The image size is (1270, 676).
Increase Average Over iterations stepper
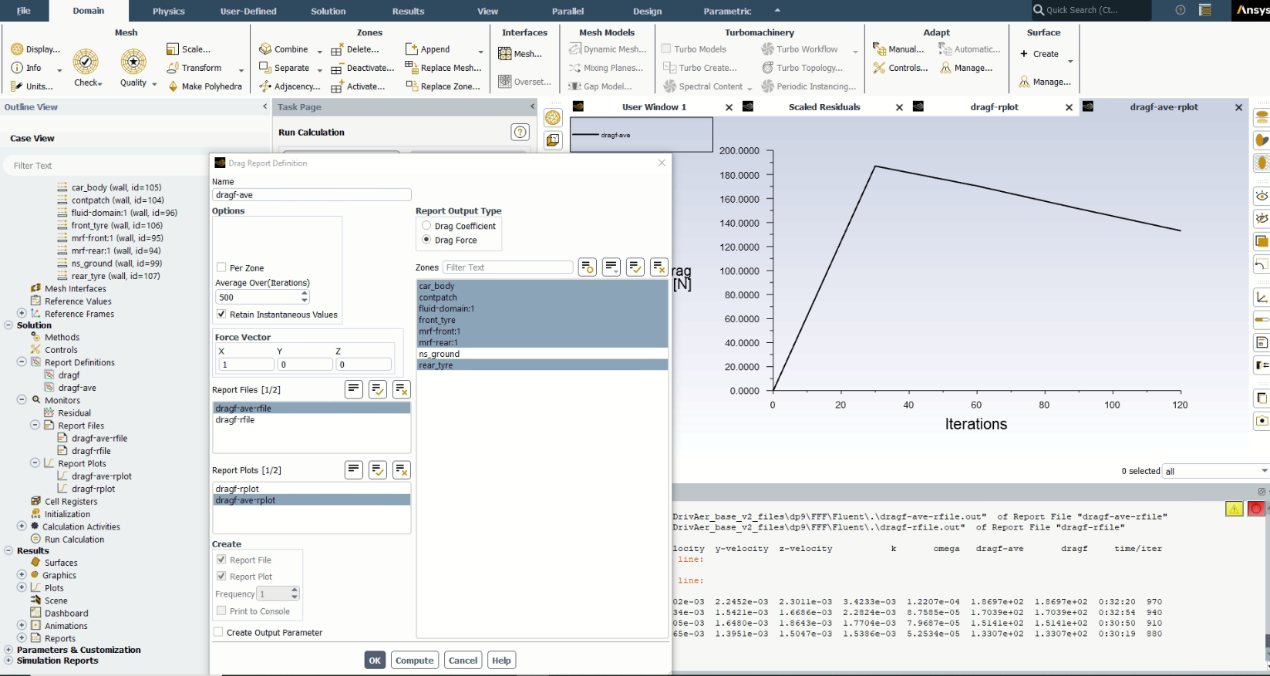pyautogui.click(x=305, y=294)
